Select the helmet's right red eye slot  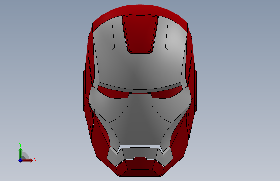pos(167,92)
